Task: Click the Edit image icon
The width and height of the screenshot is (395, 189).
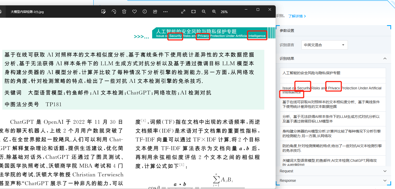Action: click(x=104, y=12)
